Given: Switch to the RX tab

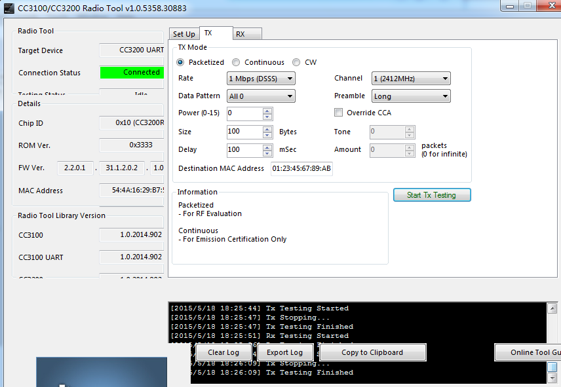Looking at the screenshot, I should tap(247, 34).
